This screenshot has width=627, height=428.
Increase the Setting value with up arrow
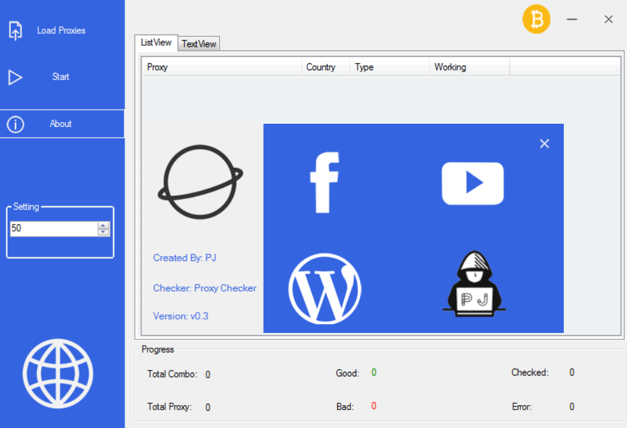tap(103, 225)
